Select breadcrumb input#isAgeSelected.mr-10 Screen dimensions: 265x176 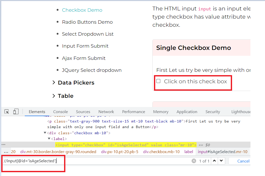click(223, 152)
